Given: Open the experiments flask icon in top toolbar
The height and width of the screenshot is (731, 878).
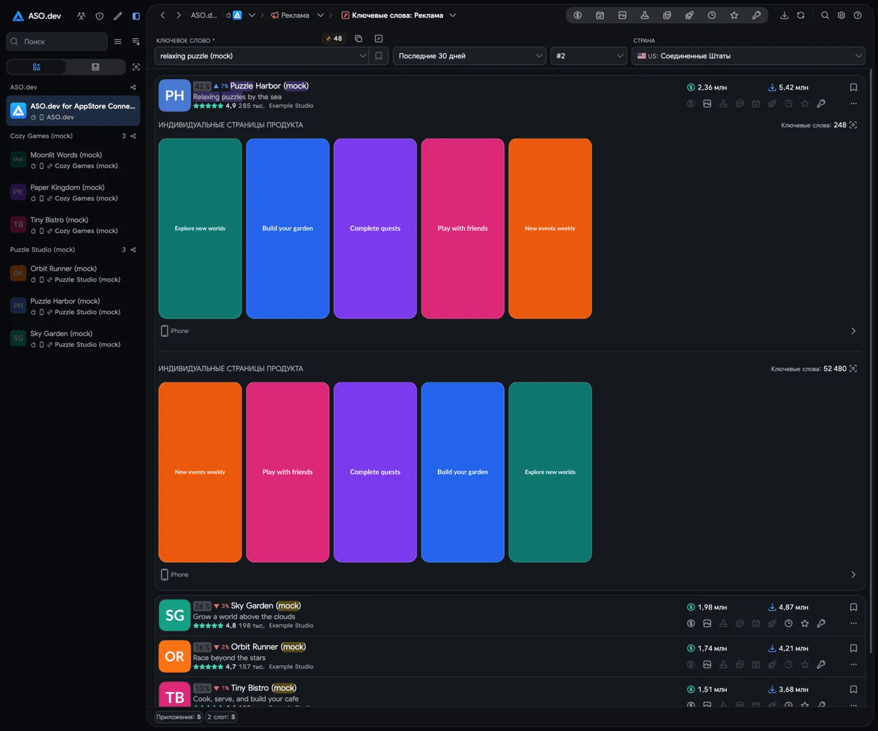Looking at the screenshot, I should pyautogui.click(x=644, y=15).
